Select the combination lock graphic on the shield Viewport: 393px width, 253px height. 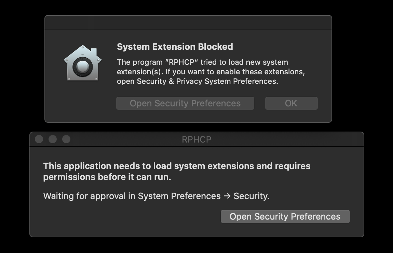82,66
